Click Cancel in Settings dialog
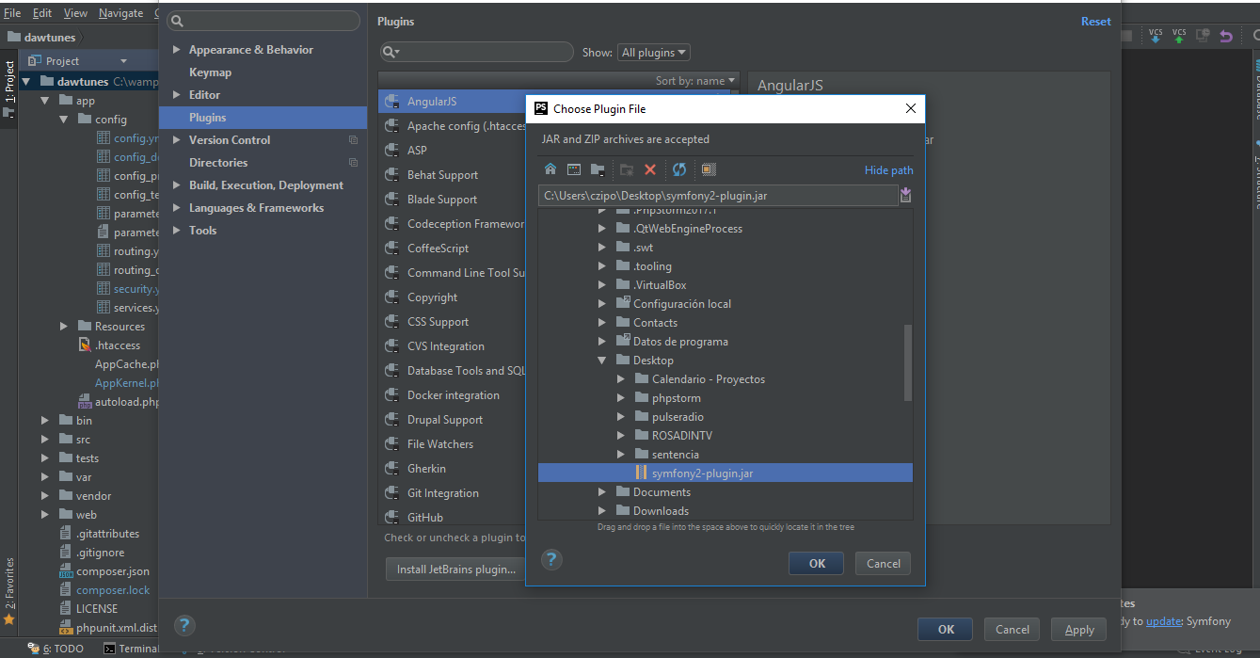This screenshot has width=1260, height=658. pyautogui.click(x=1013, y=630)
